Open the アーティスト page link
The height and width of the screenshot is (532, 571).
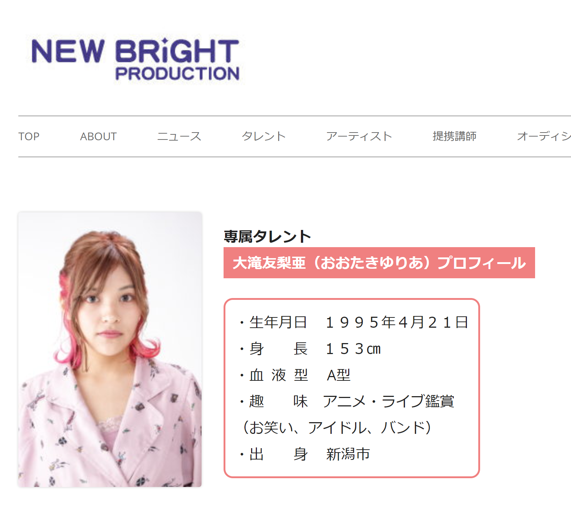point(359,137)
